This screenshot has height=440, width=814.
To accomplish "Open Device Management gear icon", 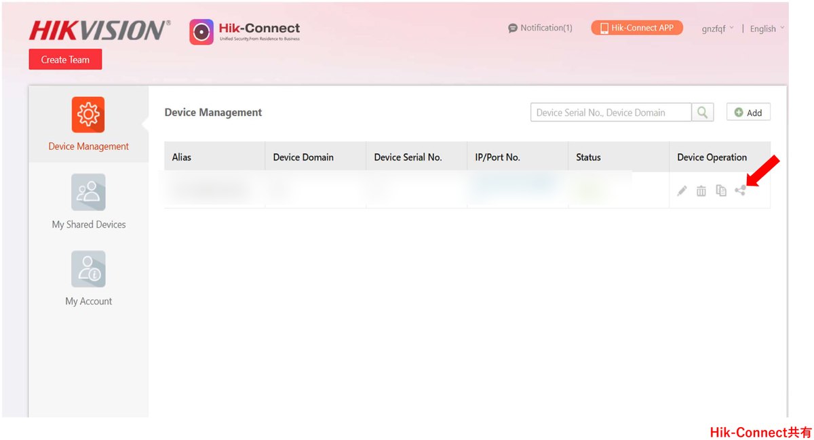I will tap(88, 115).
